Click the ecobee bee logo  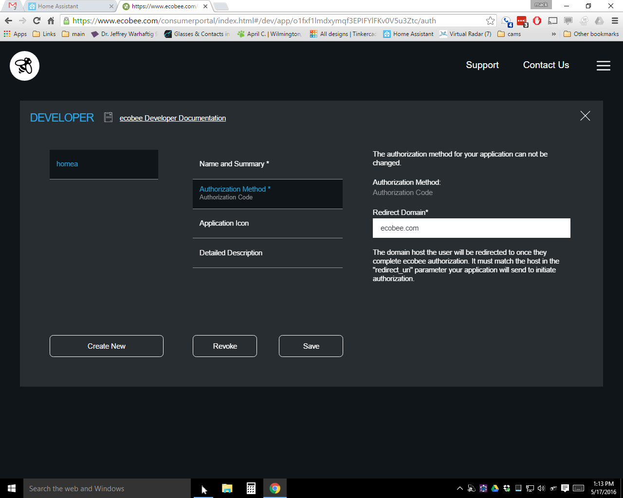tap(24, 66)
